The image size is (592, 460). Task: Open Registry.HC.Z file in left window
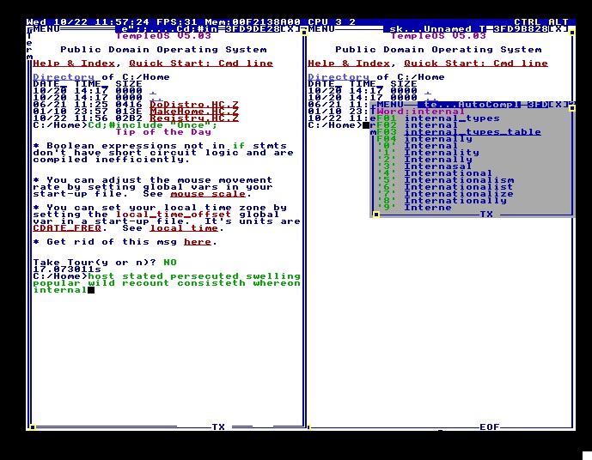click(x=194, y=118)
